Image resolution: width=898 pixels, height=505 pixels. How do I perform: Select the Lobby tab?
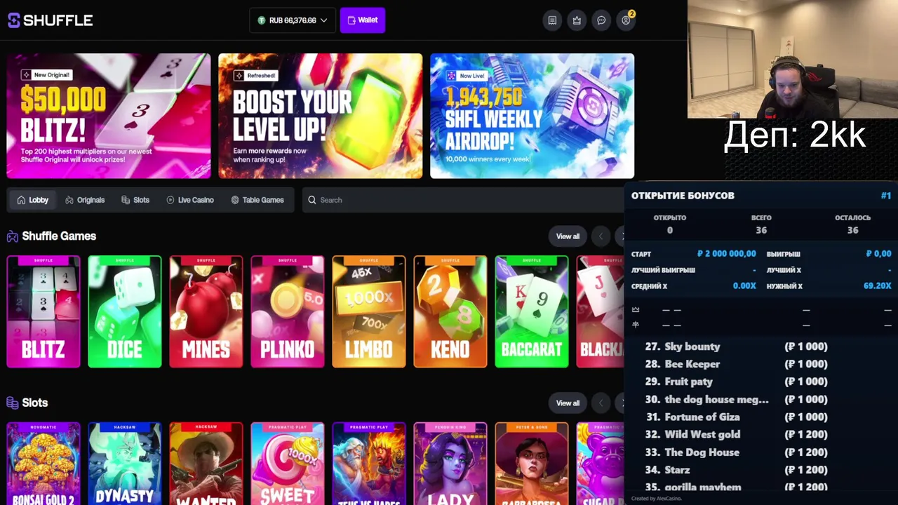[32, 200]
